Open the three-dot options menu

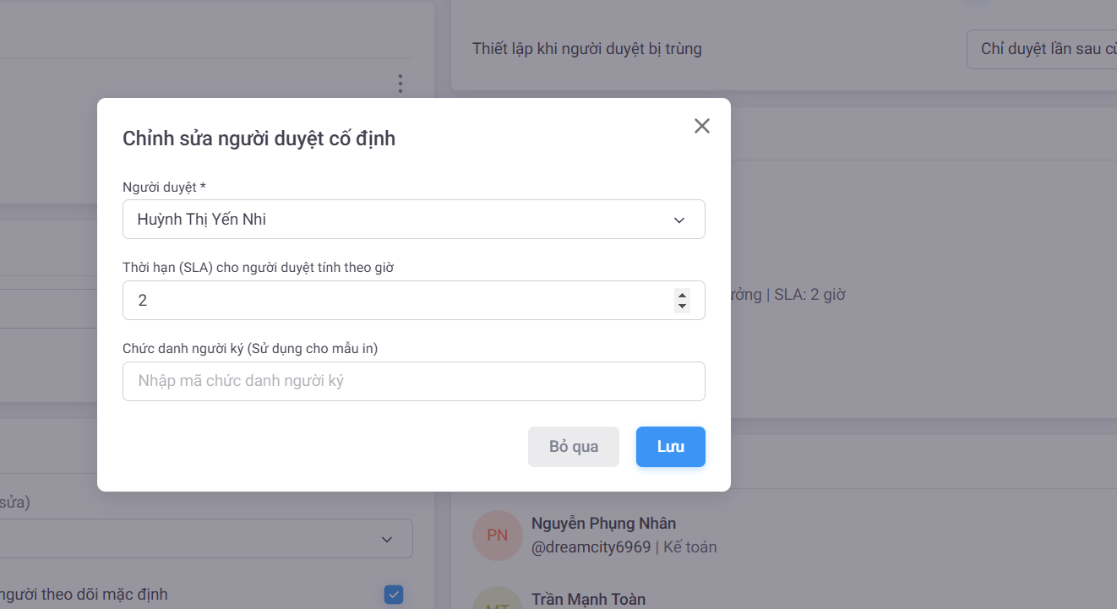pos(400,84)
